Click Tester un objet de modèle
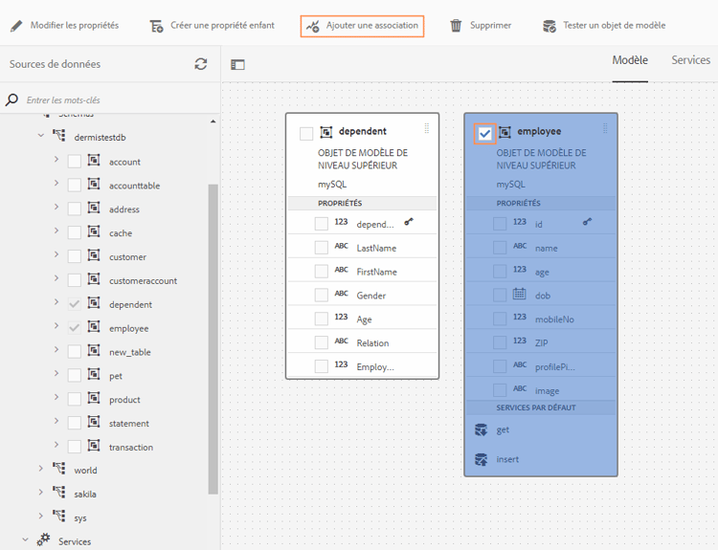 tap(614, 26)
